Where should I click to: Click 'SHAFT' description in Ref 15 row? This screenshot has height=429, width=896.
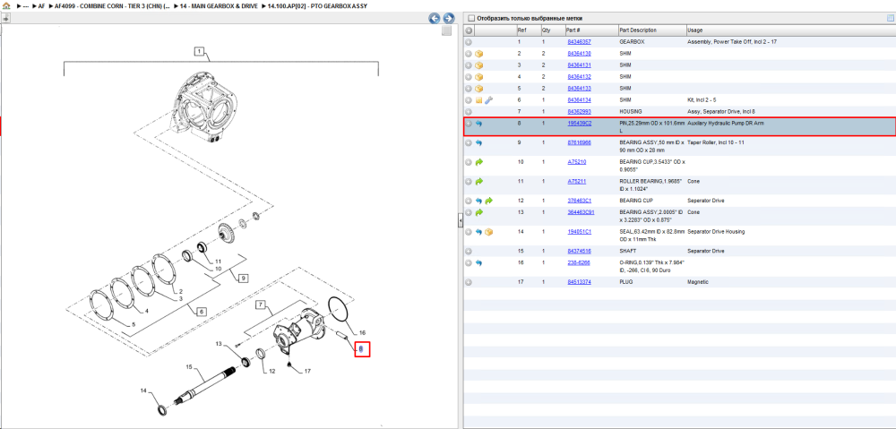point(627,252)
